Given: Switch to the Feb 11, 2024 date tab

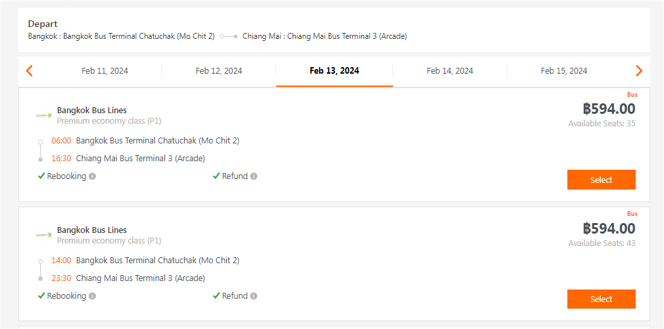Looking at the screenshot, I should pos(105,71).
